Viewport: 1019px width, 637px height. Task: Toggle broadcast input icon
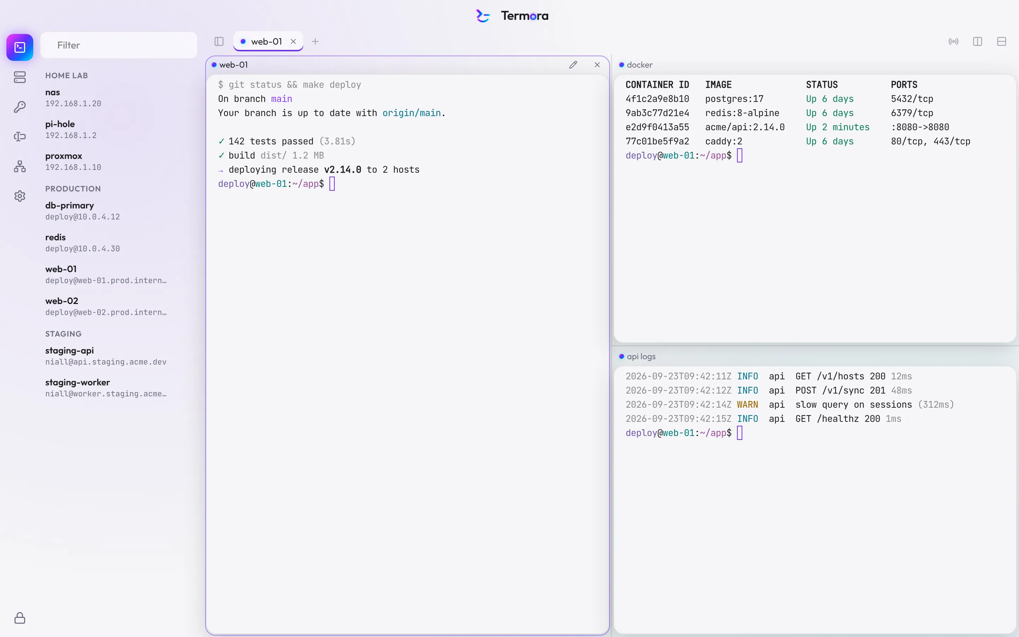tap(954, 41)
